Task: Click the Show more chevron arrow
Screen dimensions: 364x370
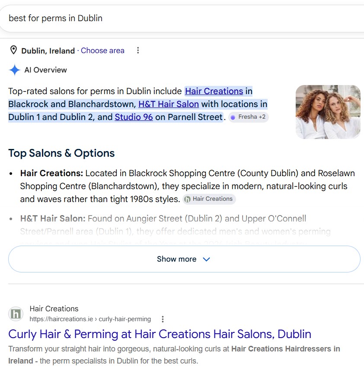Action: (207, 259)
